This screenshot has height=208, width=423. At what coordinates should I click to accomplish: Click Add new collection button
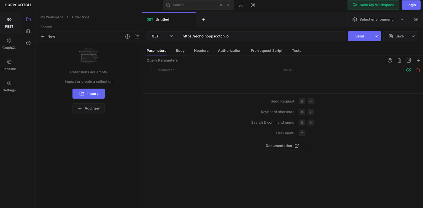(x=89, y=108)
